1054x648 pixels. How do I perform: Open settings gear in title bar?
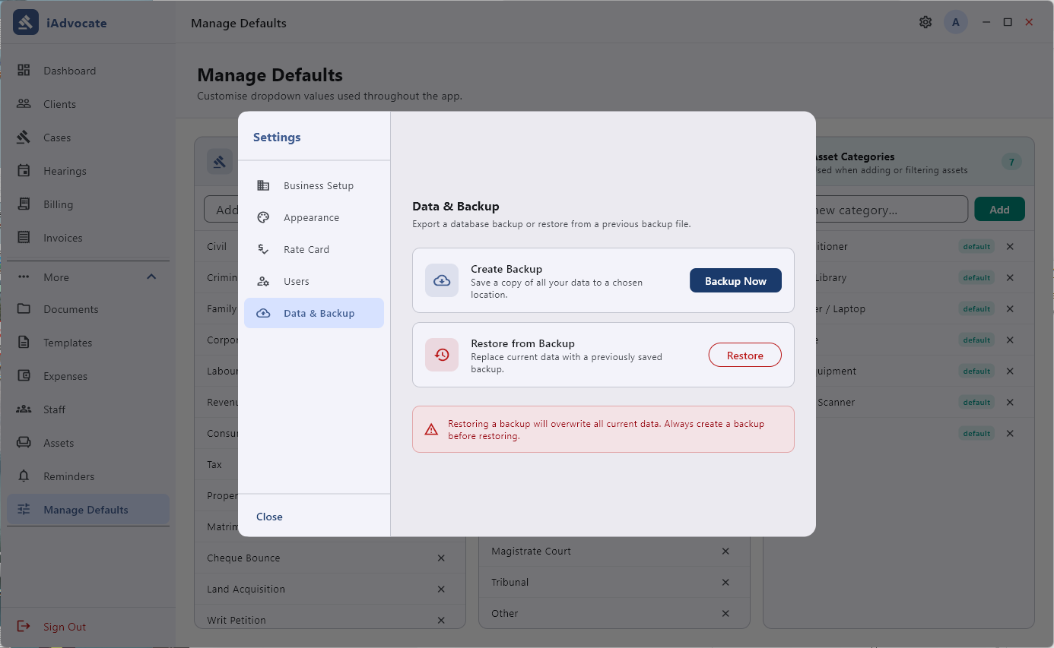point(925,22)
